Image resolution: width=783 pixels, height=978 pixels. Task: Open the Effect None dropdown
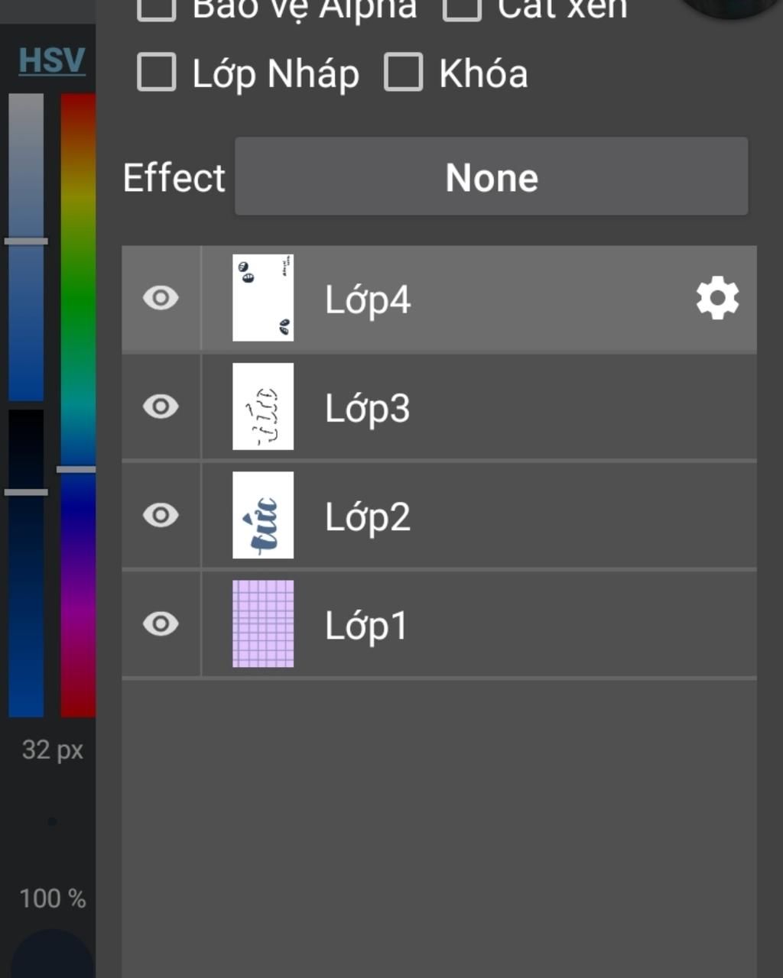coord(491,176)
